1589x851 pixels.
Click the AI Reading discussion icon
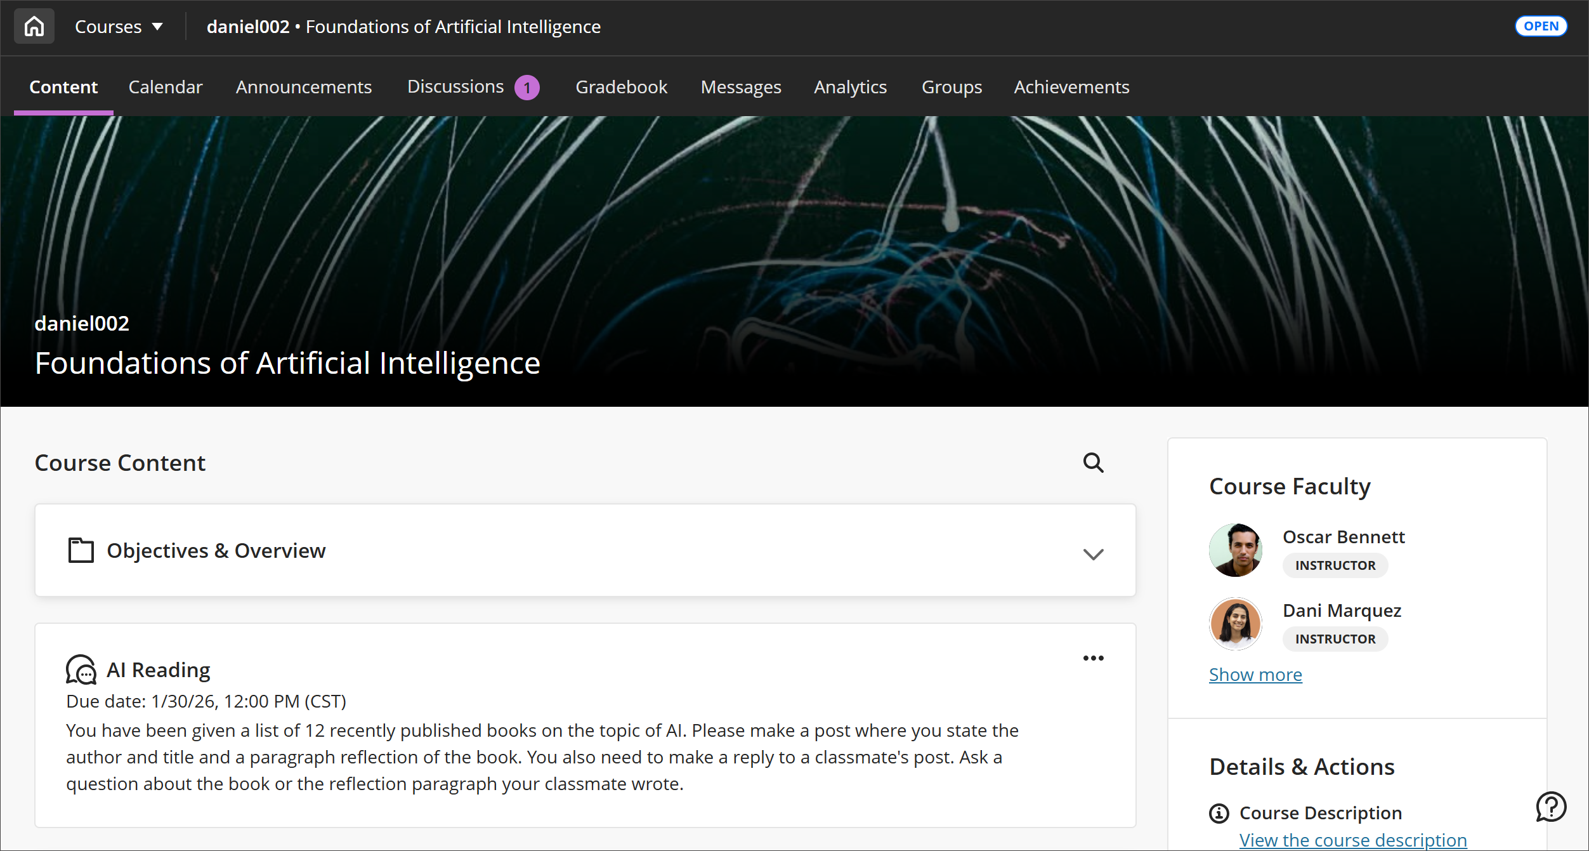[81, 670]
